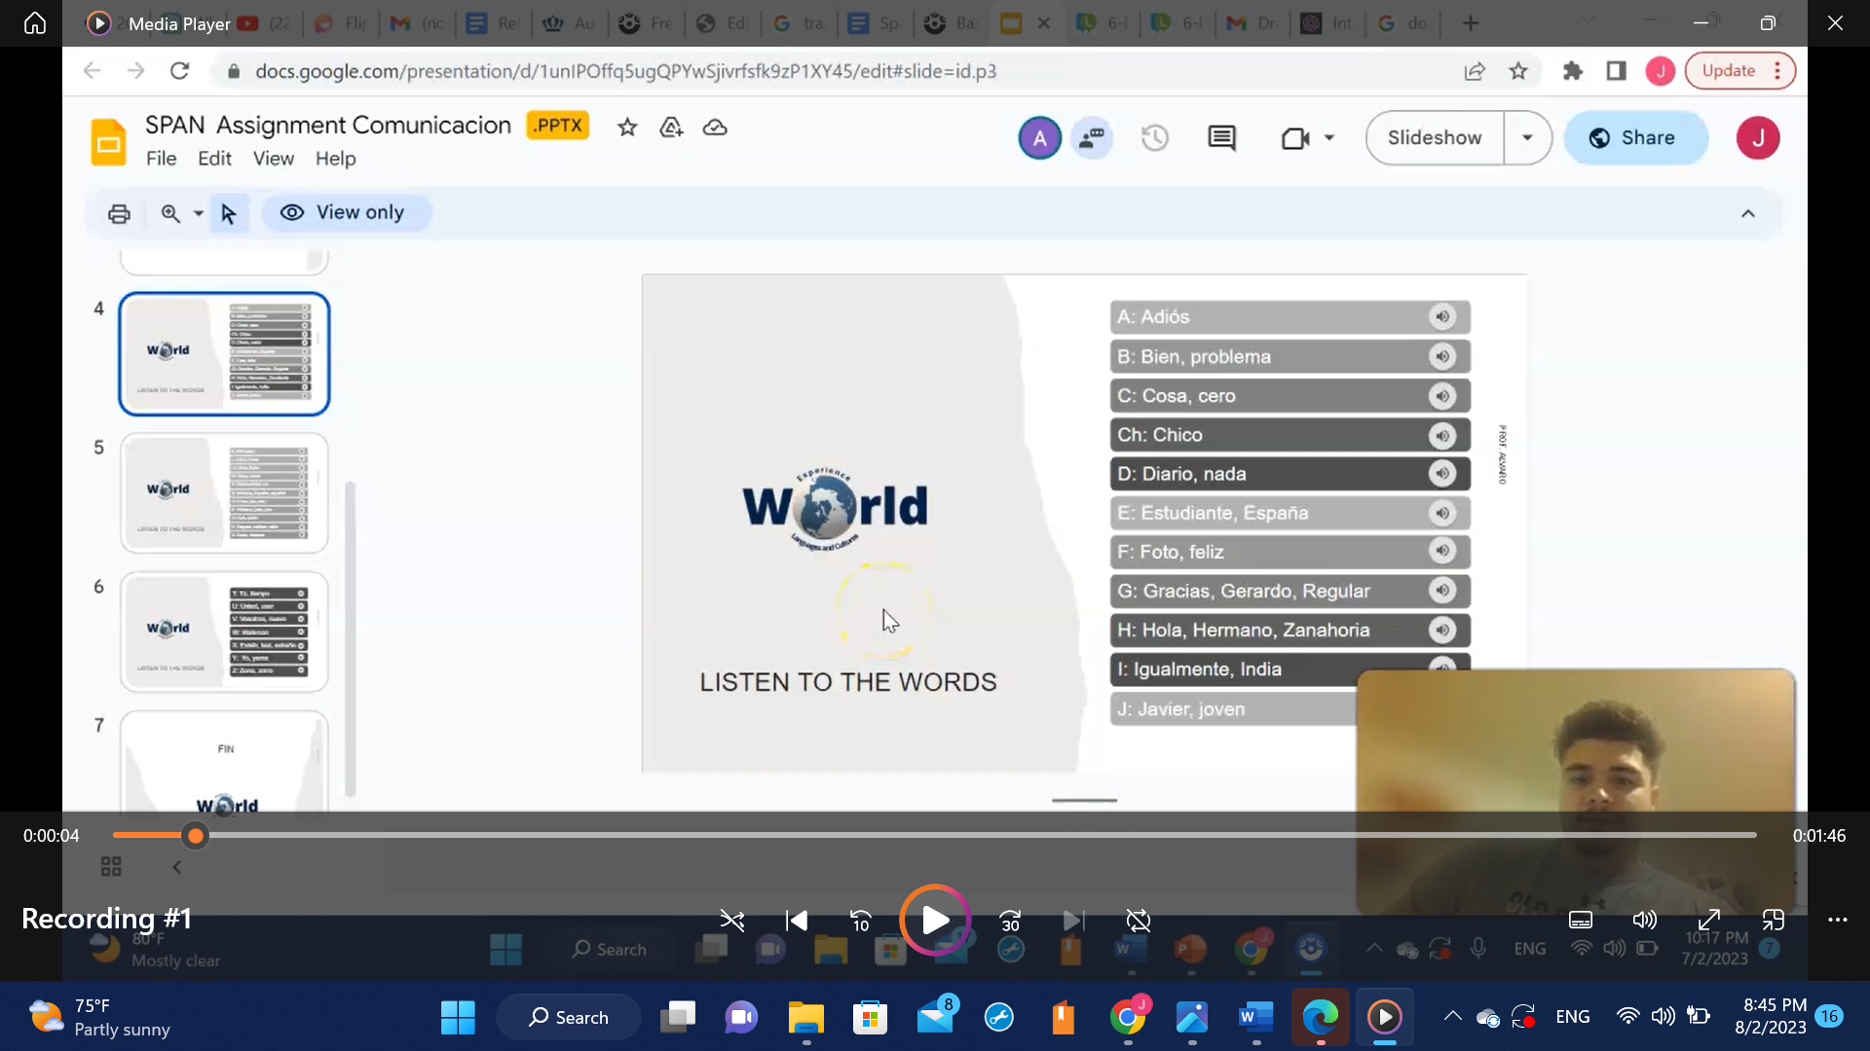Play audio for A: Adiós
1870x1051 pixels.
coord(1442,316)
